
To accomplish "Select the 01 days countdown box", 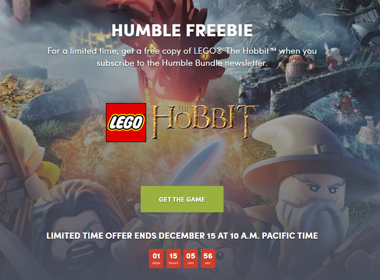I will [156, 258].
